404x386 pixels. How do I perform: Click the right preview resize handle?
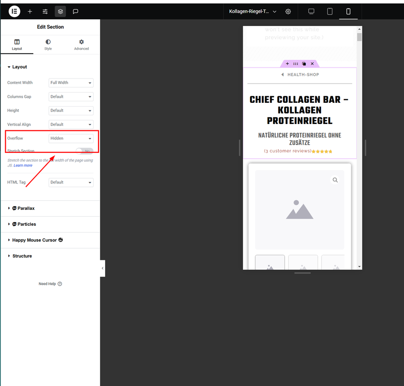[365, 148]
